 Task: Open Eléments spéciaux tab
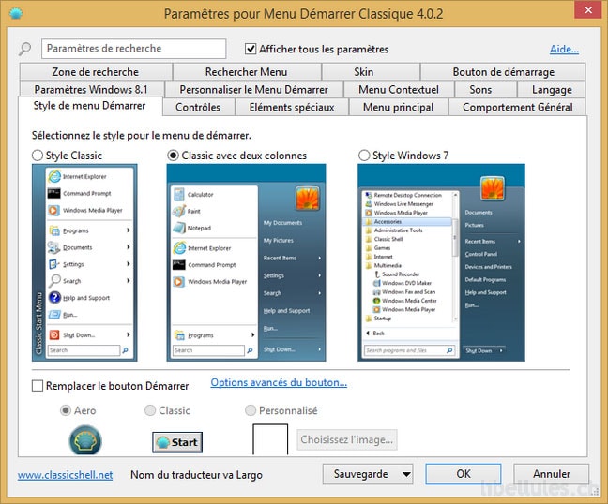click(x=292, y=107)
